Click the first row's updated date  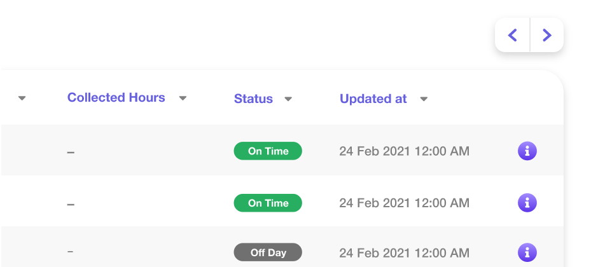(x=404, y=151)
